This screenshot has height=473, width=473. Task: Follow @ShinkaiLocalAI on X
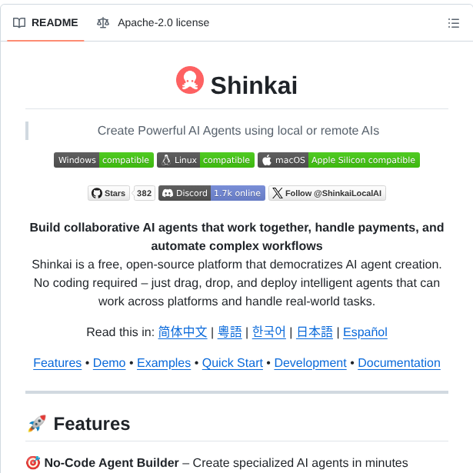[x=328, y=193]
